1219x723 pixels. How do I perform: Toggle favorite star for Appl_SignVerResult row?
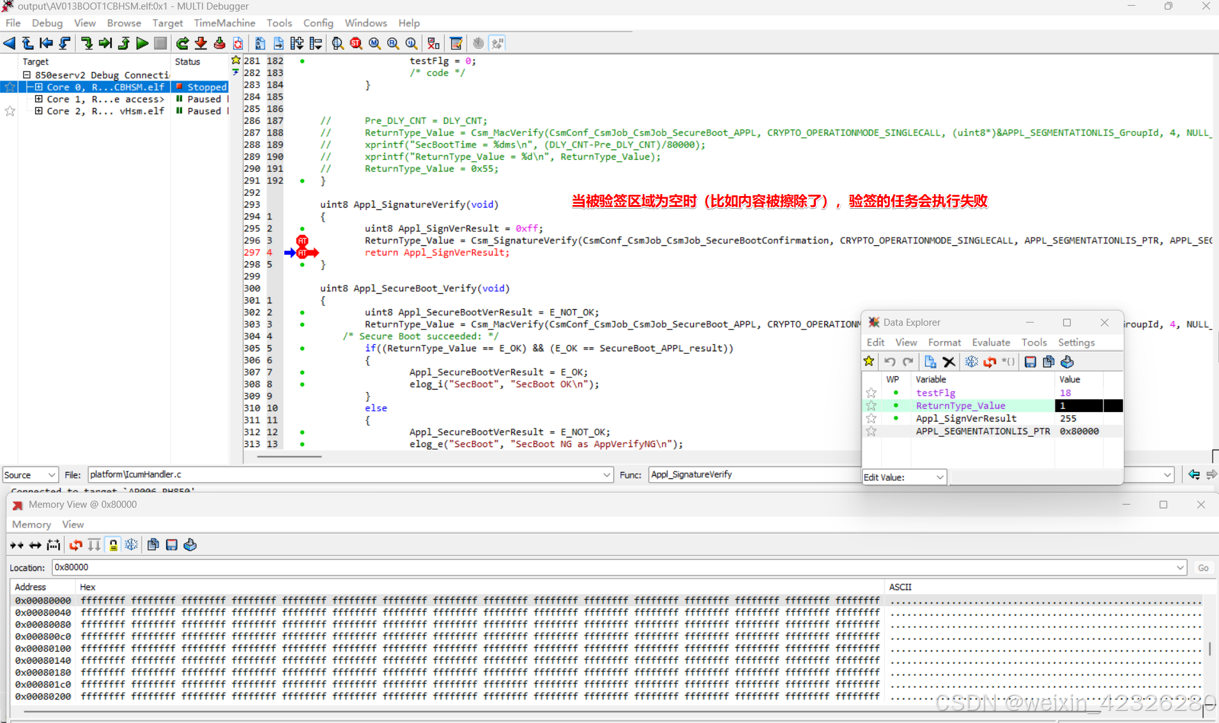pos(871,418)
